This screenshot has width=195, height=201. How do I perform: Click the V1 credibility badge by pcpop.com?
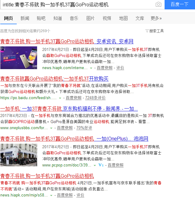(101, 165)
